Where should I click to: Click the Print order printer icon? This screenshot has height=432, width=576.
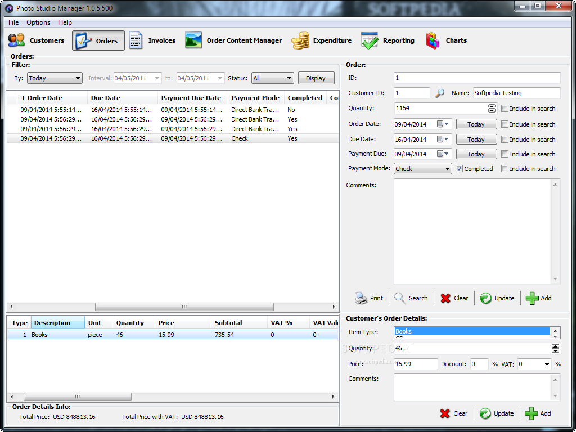click(361, 298)
